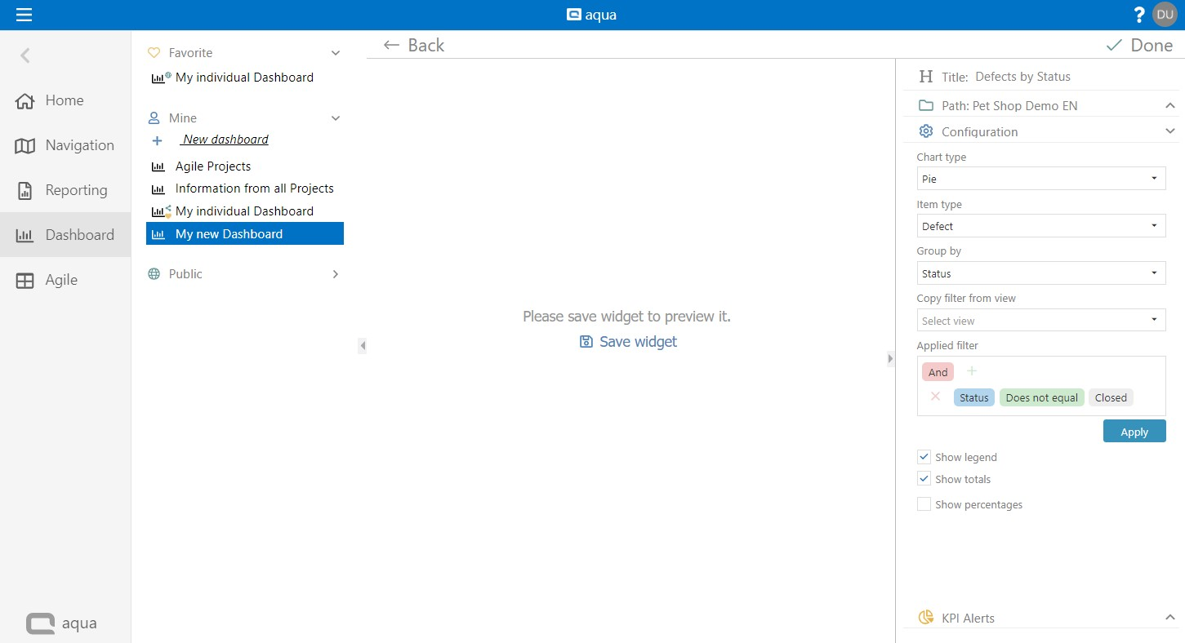Image resolution: width=1185 pixels, height=643 pixels.
Task: Click the plus icon for new dashboard
Action: pyautogui.click(x=158, y=140)
